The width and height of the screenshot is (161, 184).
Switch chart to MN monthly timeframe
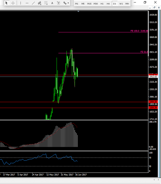[x=127, y=4]
